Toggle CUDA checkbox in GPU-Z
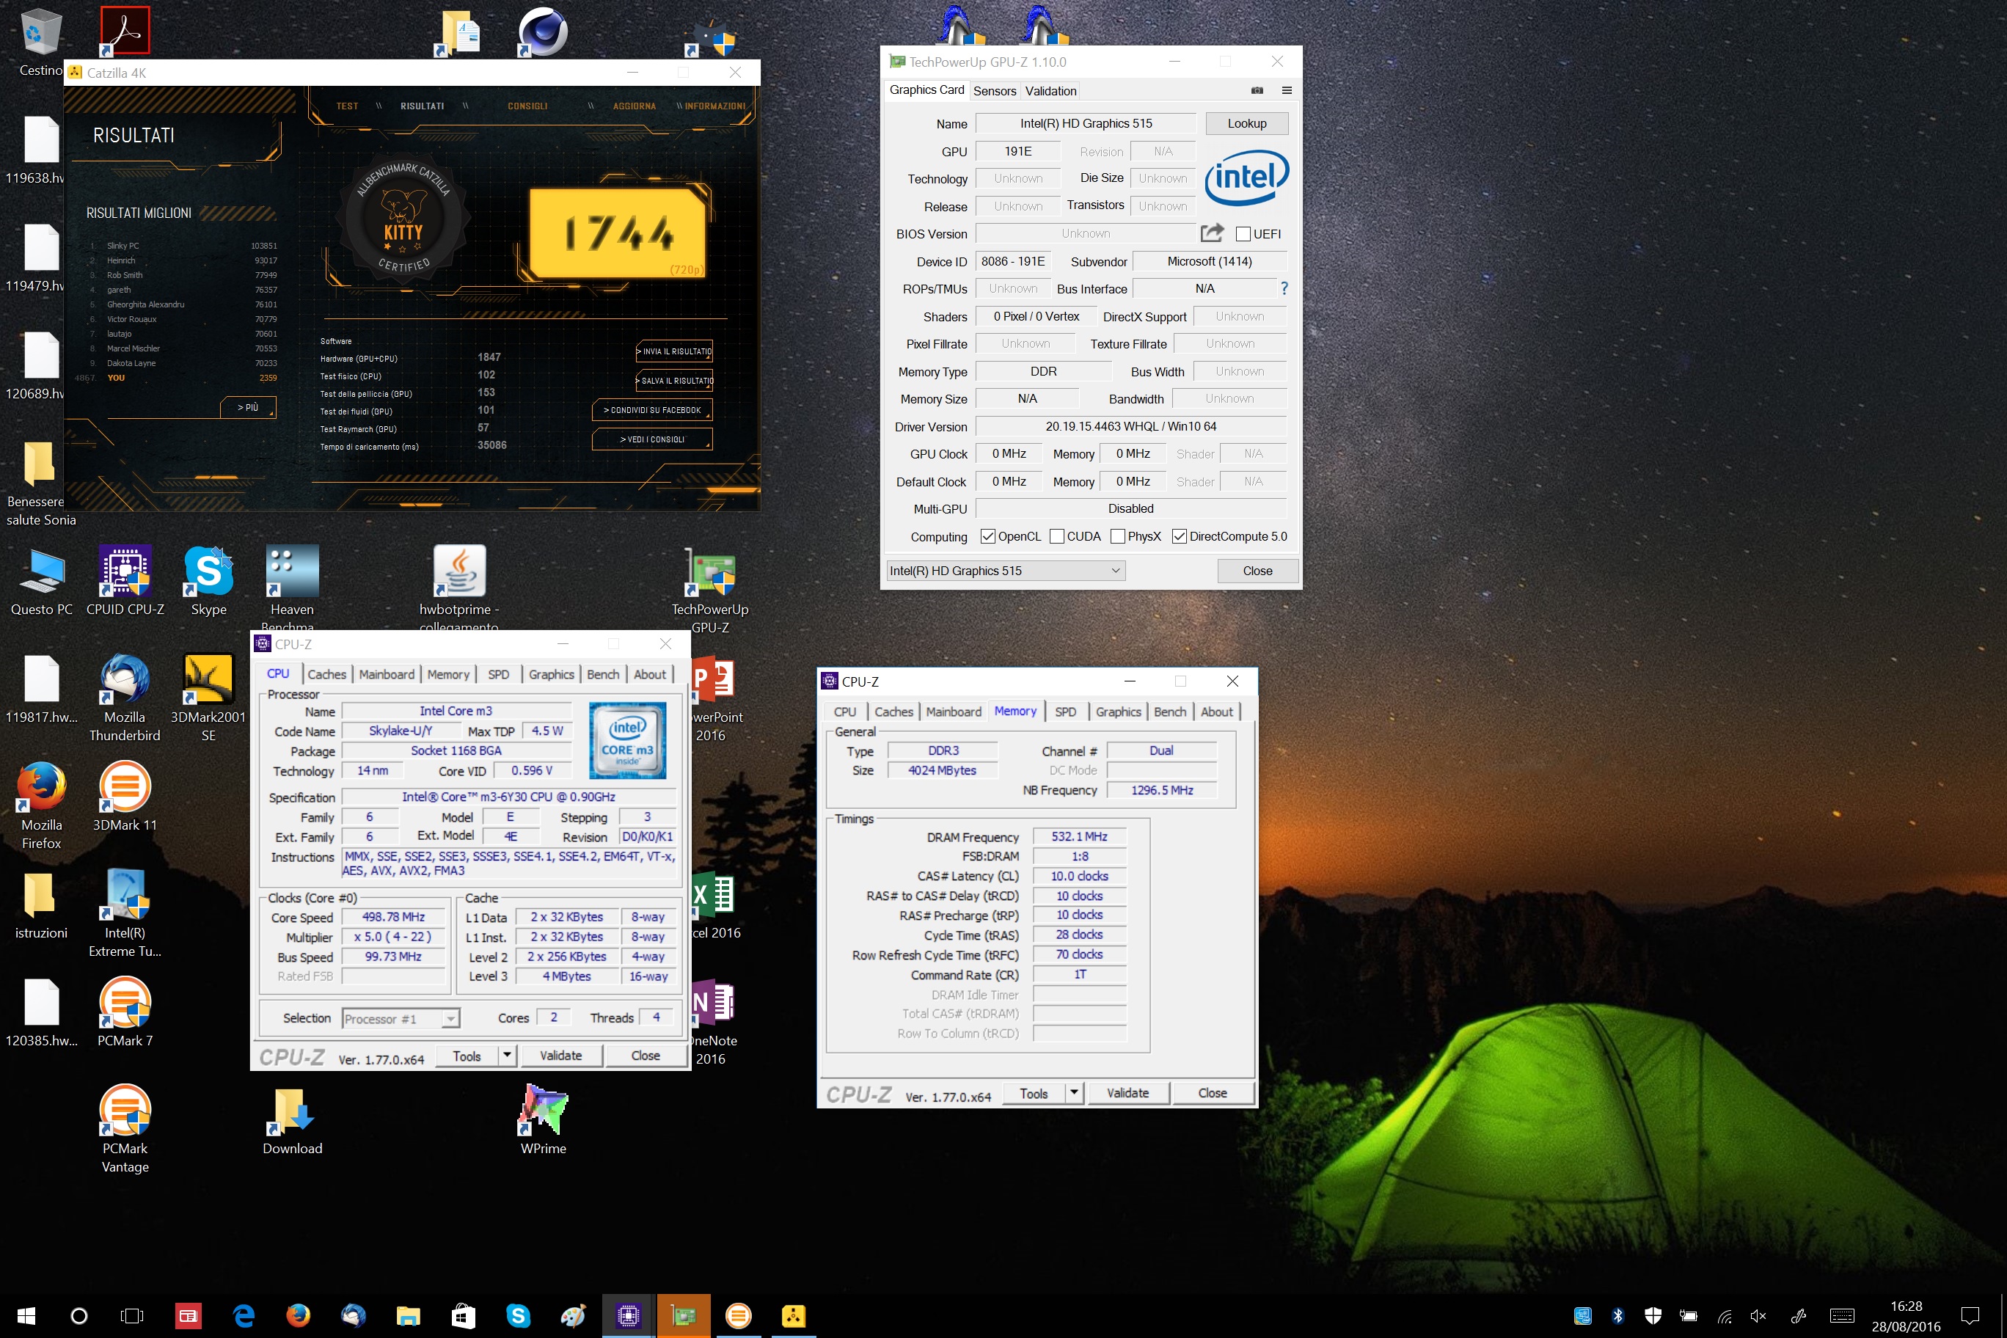Screen dimensions: 2007x1338 [1056, 536]
